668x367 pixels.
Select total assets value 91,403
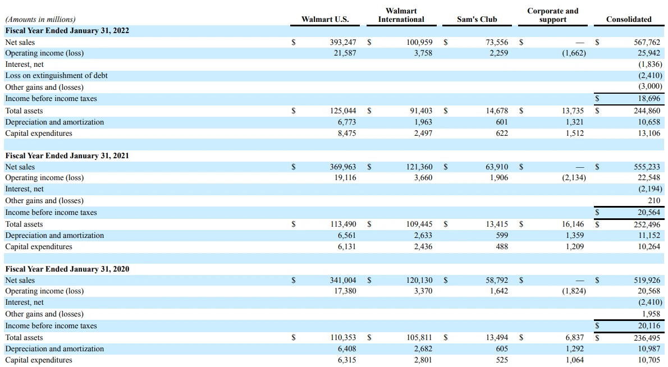pyautogui.click(x=421, y=111)
